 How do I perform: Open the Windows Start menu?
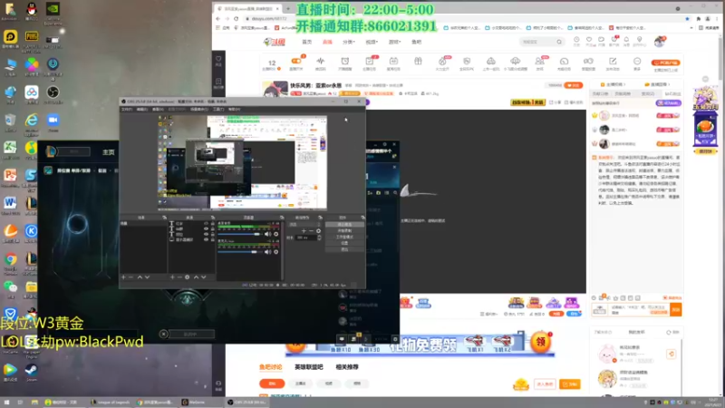[x=6, y=403]
